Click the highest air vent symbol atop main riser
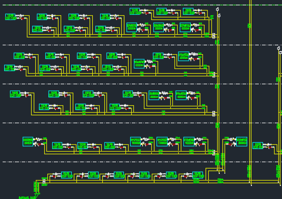 pos(218,9)
